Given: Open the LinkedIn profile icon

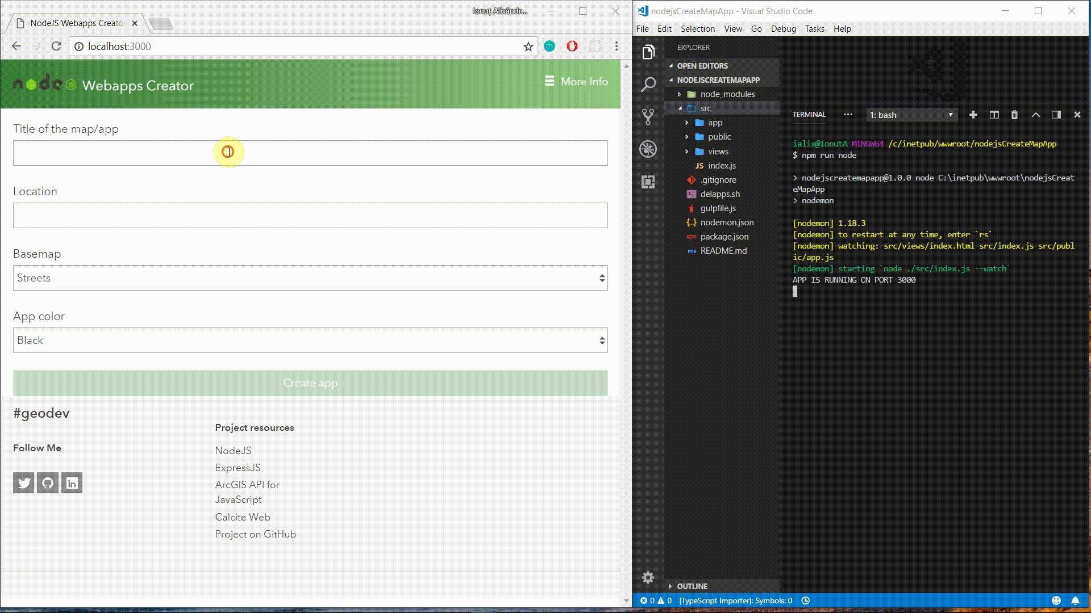Looking at the screenshot, I should [x=72, y=483].
